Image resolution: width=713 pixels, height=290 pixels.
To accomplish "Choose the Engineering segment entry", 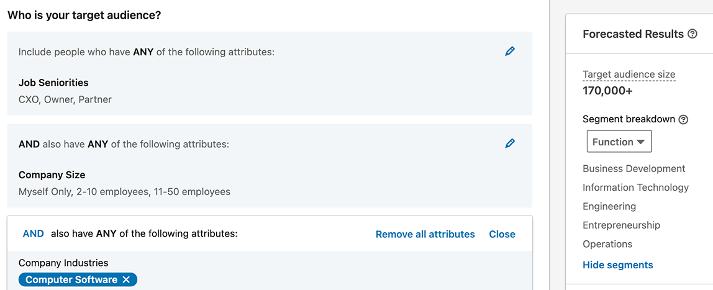I will pyautogui.click(x=609, y=207).
